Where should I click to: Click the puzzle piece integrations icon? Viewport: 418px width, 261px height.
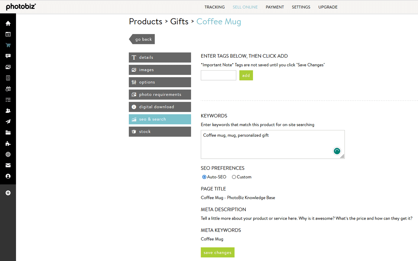point(8,143)
